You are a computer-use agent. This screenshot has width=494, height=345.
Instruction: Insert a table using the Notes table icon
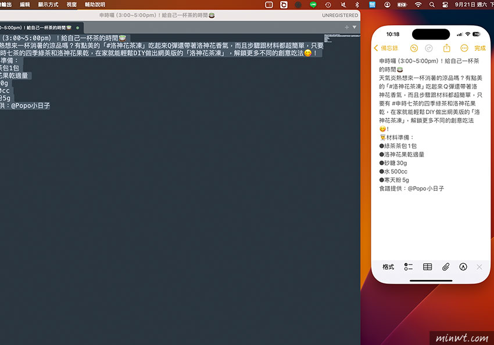coord(428,267)
